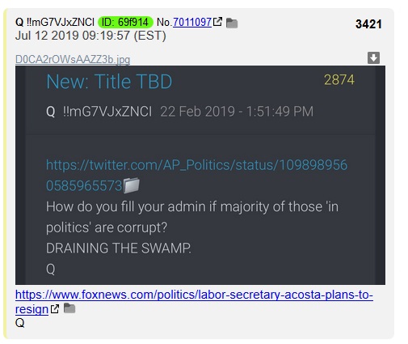The width and height of the screenshot is (408, 344).
Task: Click the Q signature below foxnews link
Action: coord(20,323)
